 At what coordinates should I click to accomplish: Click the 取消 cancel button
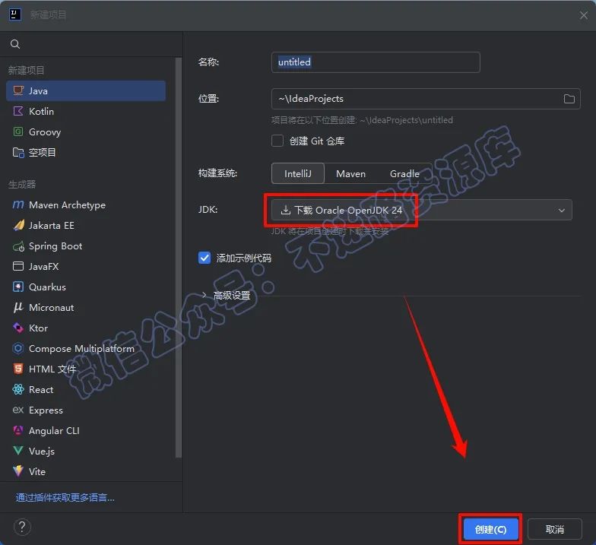(555, 529)
